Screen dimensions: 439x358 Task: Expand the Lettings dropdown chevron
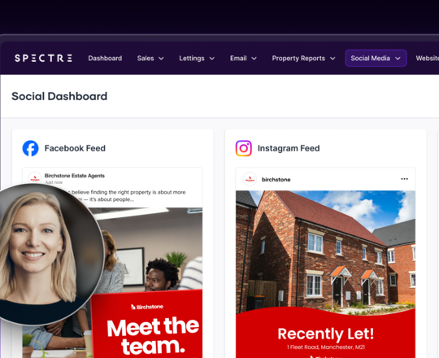(x=212, y=59)
